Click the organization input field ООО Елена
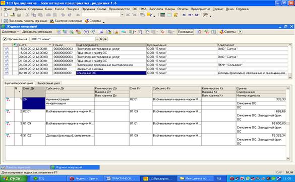Image resolution: width=295 pixels, height=182 pixels. coord(62,39)
